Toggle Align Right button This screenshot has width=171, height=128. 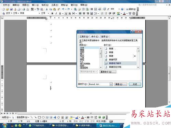click(88, 13)
